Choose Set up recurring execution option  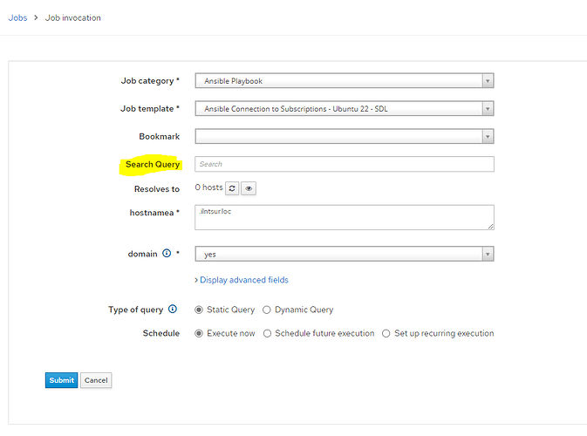(x=386, y=333)
